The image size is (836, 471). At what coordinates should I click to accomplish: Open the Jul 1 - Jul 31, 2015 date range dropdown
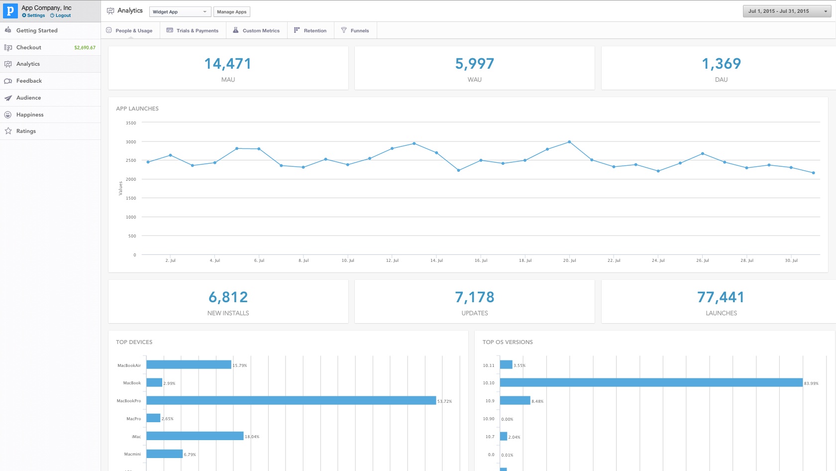pyautogui.click(x=787, y=11)
